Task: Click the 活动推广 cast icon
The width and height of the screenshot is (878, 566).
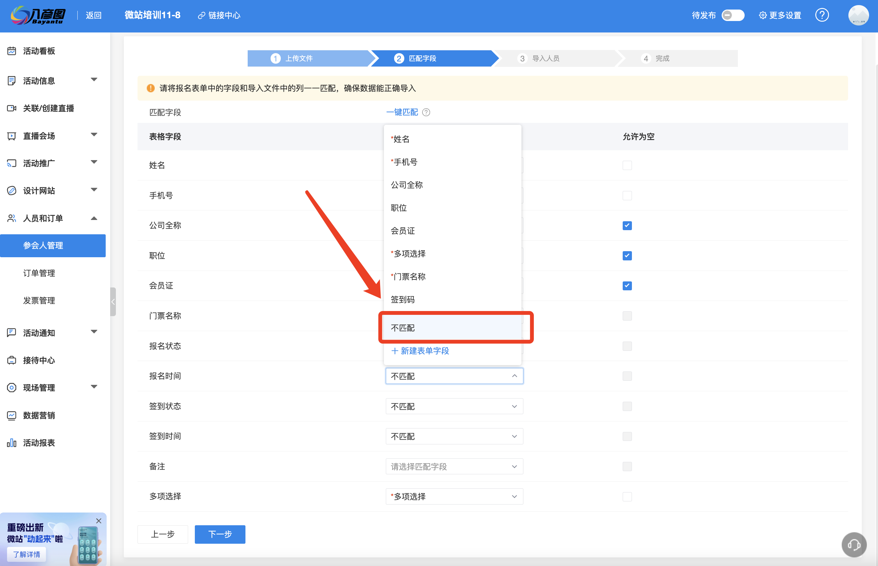Action: [x=12, y=163]
